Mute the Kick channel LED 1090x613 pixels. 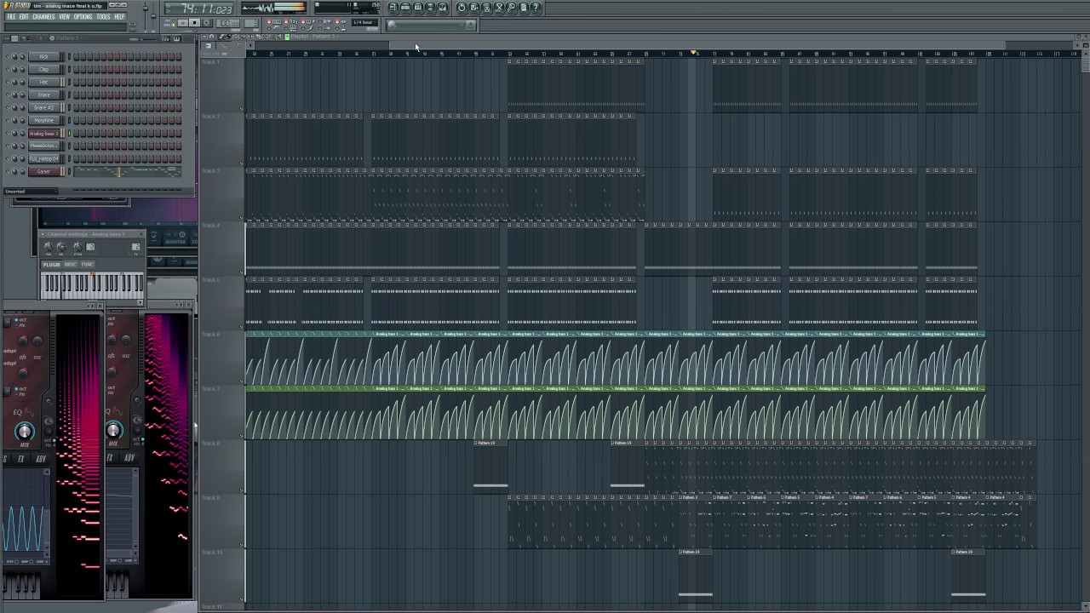[8, 56]
